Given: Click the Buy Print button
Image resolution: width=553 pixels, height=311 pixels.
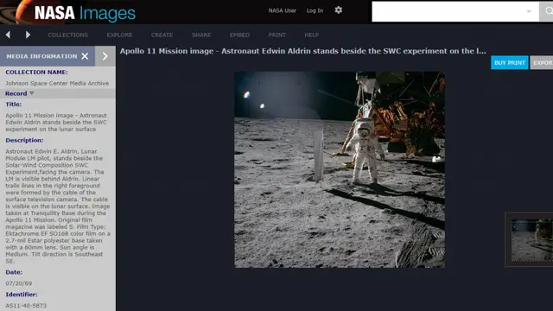Looking at the screenshot, I should point(510,63).
